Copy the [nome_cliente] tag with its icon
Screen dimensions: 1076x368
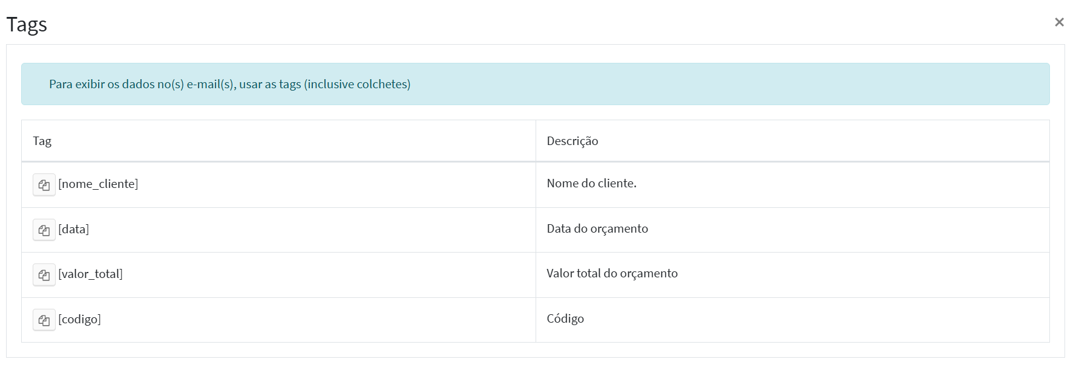pyautogui.click(x=44, y=185)
